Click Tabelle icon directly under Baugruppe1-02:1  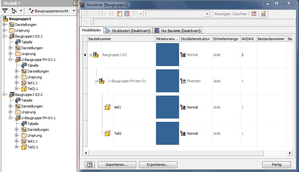click(x=18, y=42)
